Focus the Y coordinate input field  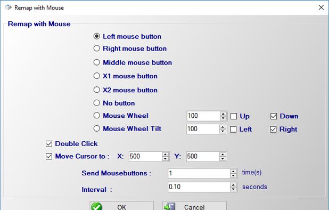(x=203, y=157)
